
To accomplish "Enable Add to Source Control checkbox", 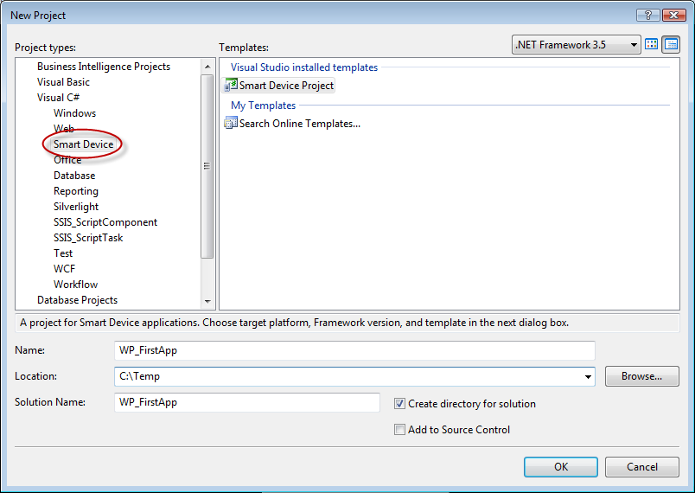I will point(399,429).
